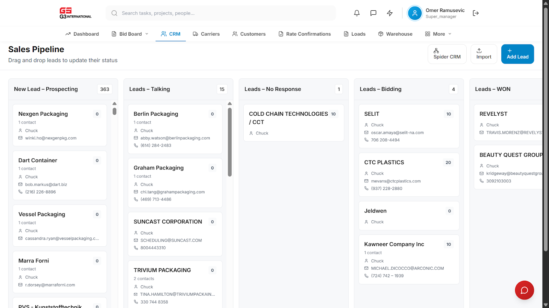Click the page vertical scrollbar
This screenshot has width=549, height=308.
tap(546, 130)
